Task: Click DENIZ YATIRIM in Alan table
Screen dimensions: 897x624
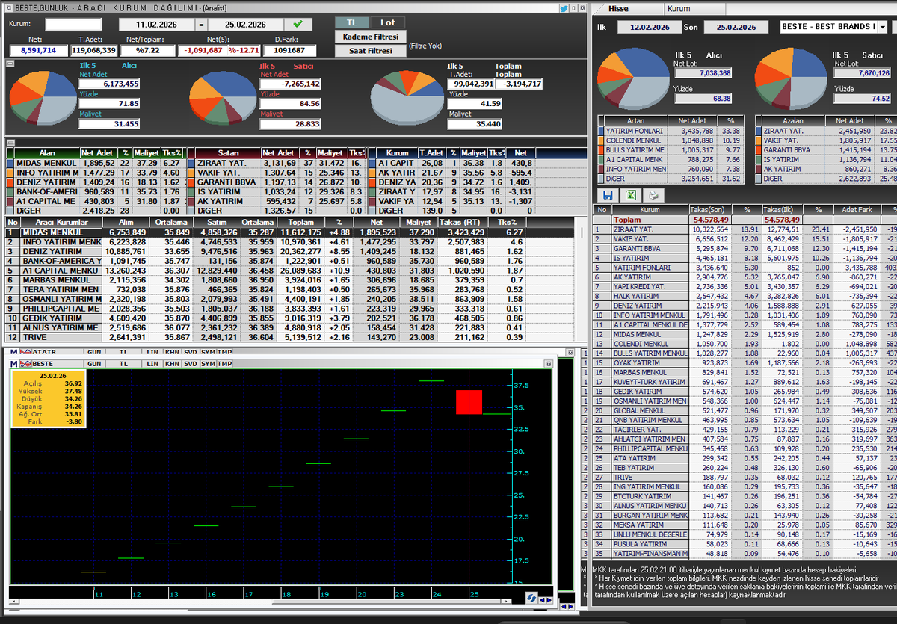Action: pyautogui.click(x=46, y=182)
